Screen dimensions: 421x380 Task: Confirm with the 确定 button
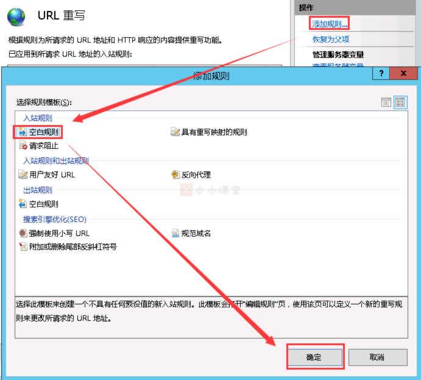click(314, 357)
